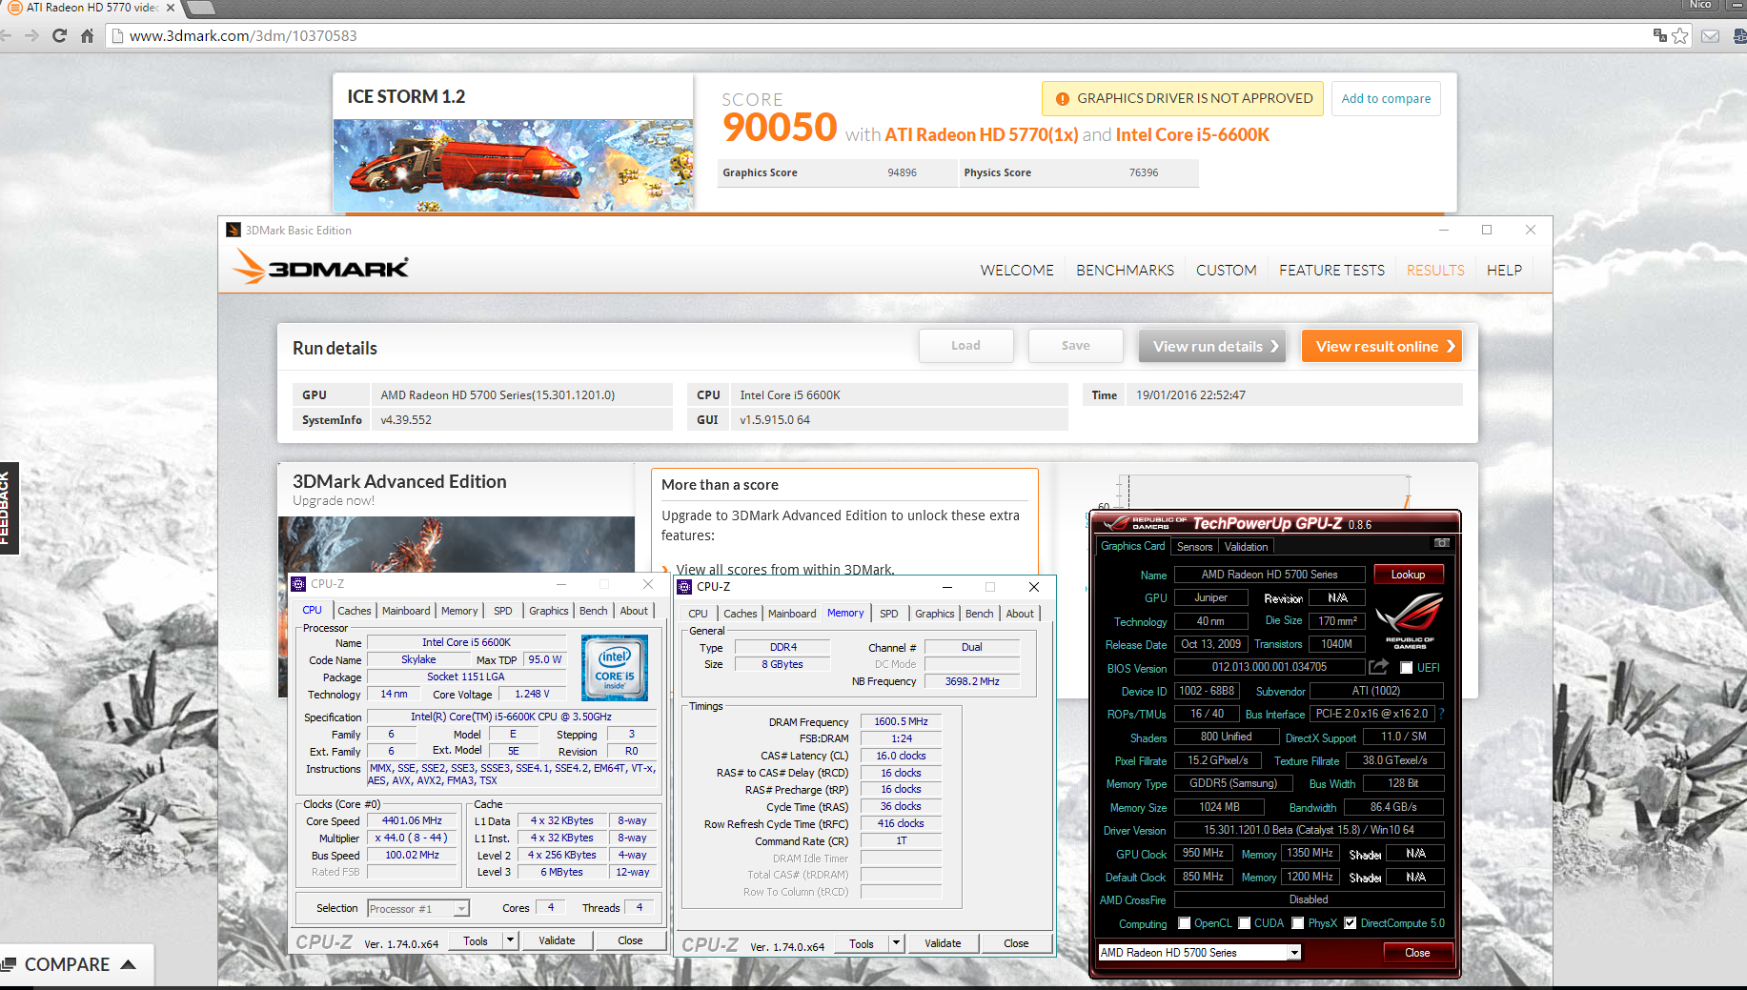Click the Load button in Run details
The image size is (1747, 990).
point(965,346)
